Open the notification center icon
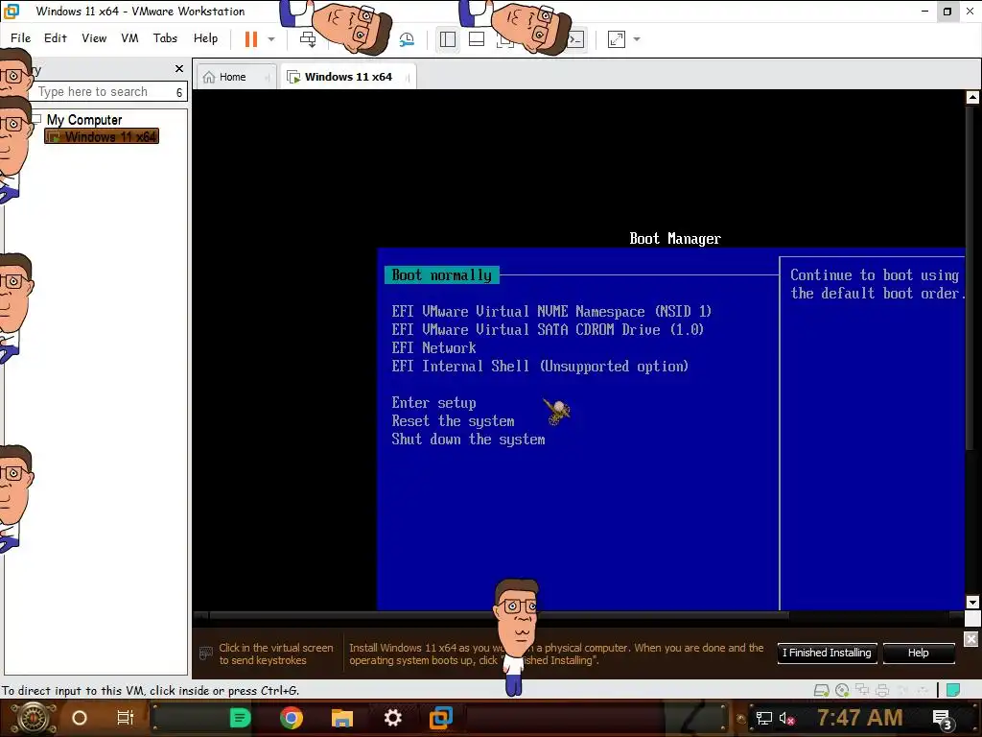Viewport: 982px width, 737px height. click(943, 720)
